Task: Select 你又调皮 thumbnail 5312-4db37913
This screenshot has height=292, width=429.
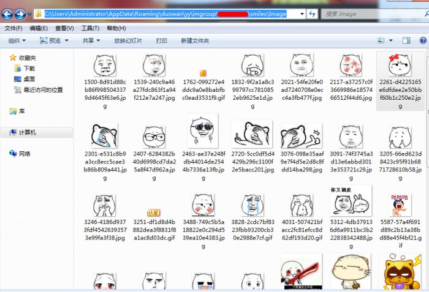Action: click(x=351, y=201)
